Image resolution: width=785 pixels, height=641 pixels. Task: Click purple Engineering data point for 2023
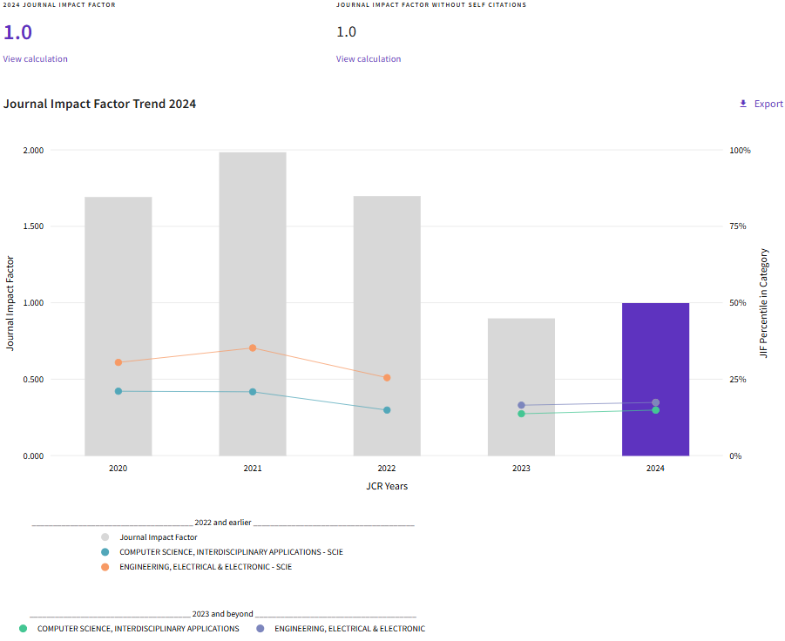[521, 405]
